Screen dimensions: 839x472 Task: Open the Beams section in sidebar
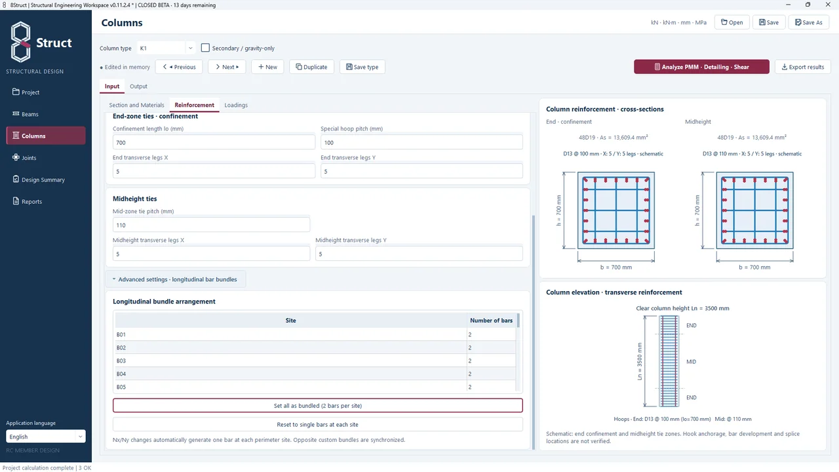tap(46, 114)
